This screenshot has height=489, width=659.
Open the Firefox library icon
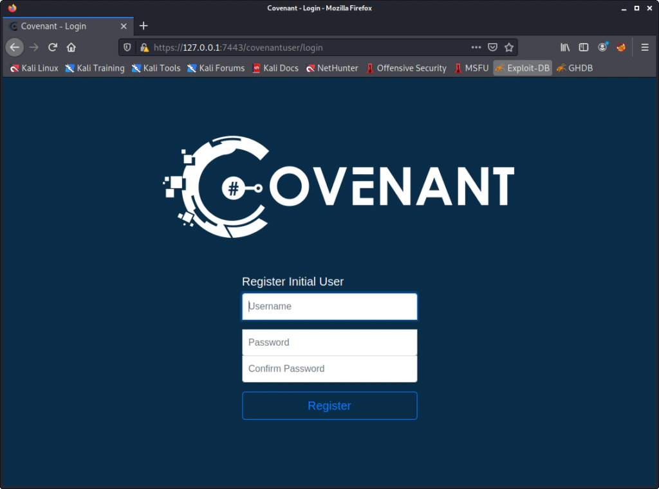coord(564,47)
